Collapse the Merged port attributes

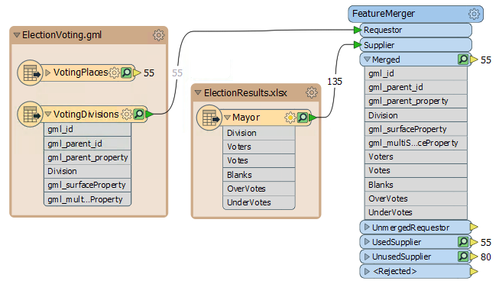click(368, 59)
